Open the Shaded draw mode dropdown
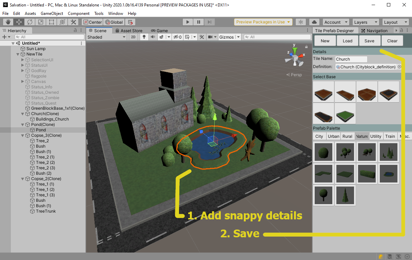The height and width of the screenshot is (260, 412). (106, 37)
